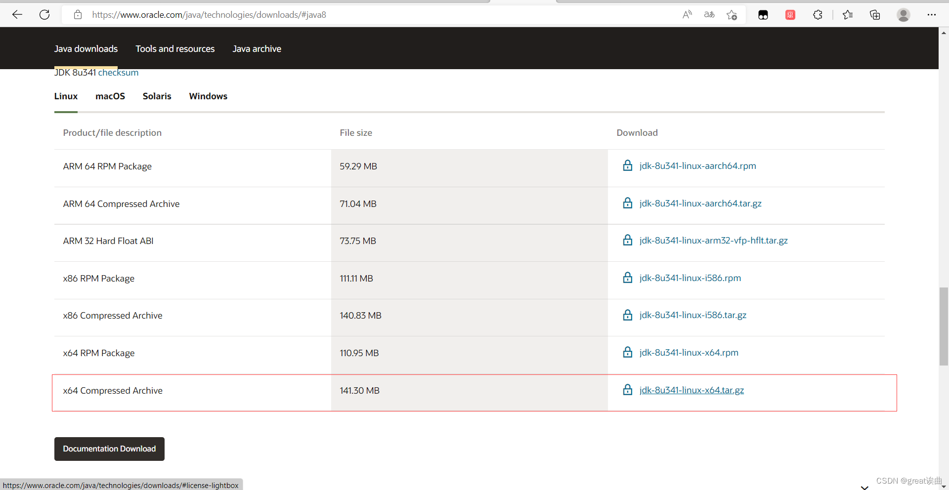Open the user profile avatar
949x490 pixels.
[x=904, y=15]
